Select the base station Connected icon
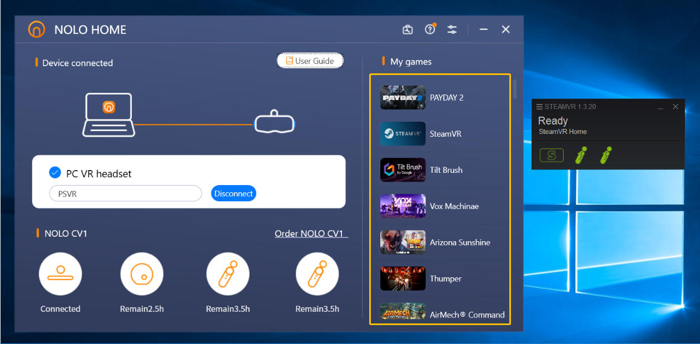Viewport: 700px width, 344px height. (x=60, y=274)
